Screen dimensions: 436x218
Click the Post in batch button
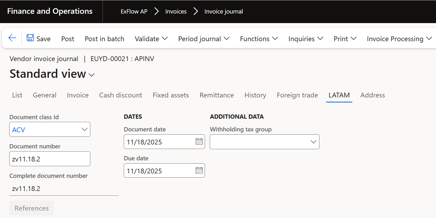[x=104, y=39]
